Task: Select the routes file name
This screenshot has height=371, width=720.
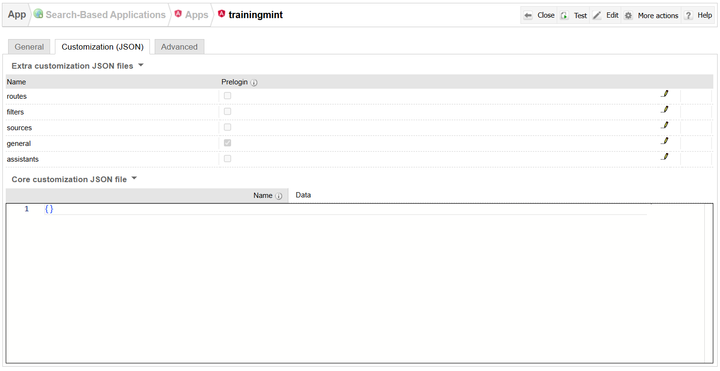Action: [17, 96]
